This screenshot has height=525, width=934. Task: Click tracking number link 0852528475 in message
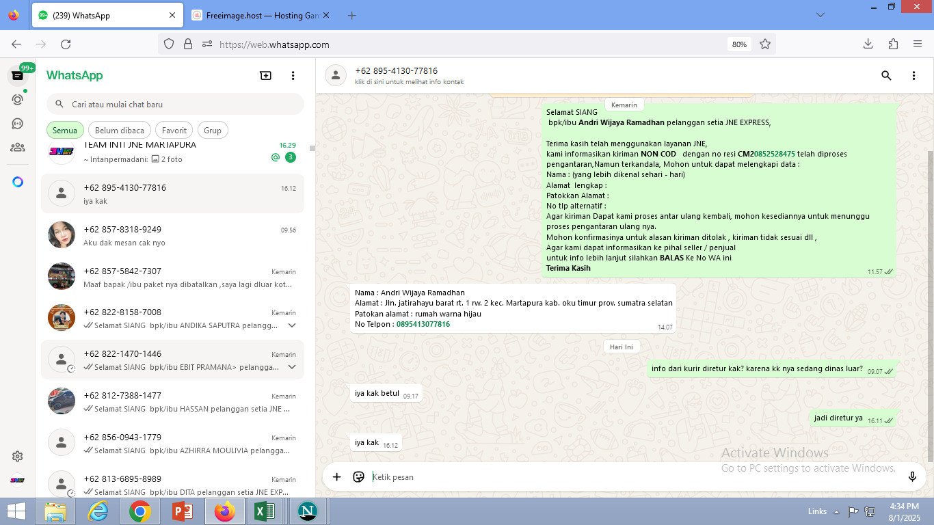click(x=774, y=154)
